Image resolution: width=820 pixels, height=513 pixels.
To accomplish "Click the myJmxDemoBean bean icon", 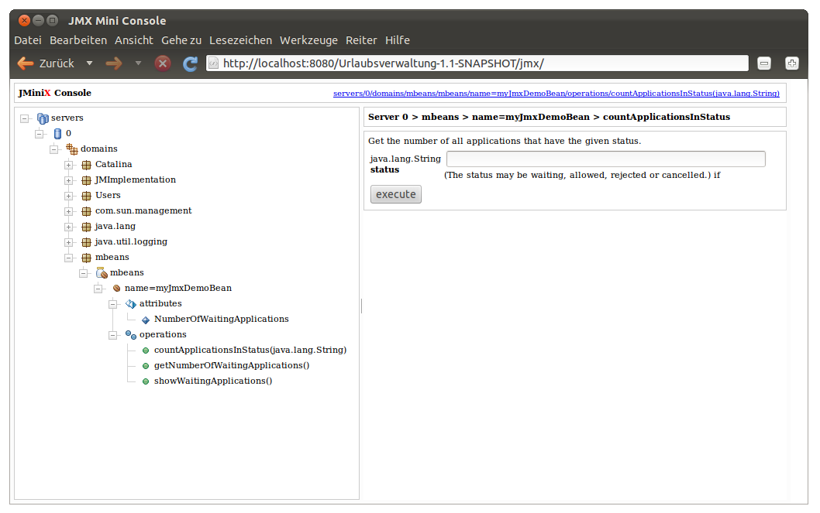I will coord(116,289).
